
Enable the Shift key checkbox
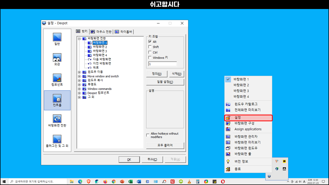tap(150, 47)
